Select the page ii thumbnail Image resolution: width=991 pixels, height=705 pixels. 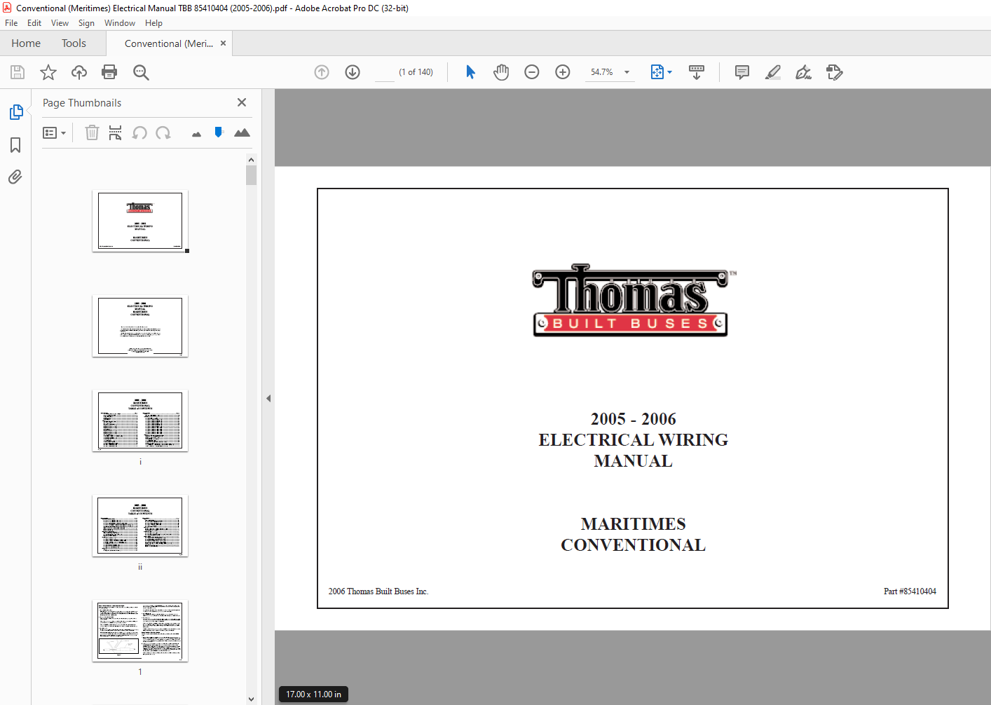pos(140,526)
